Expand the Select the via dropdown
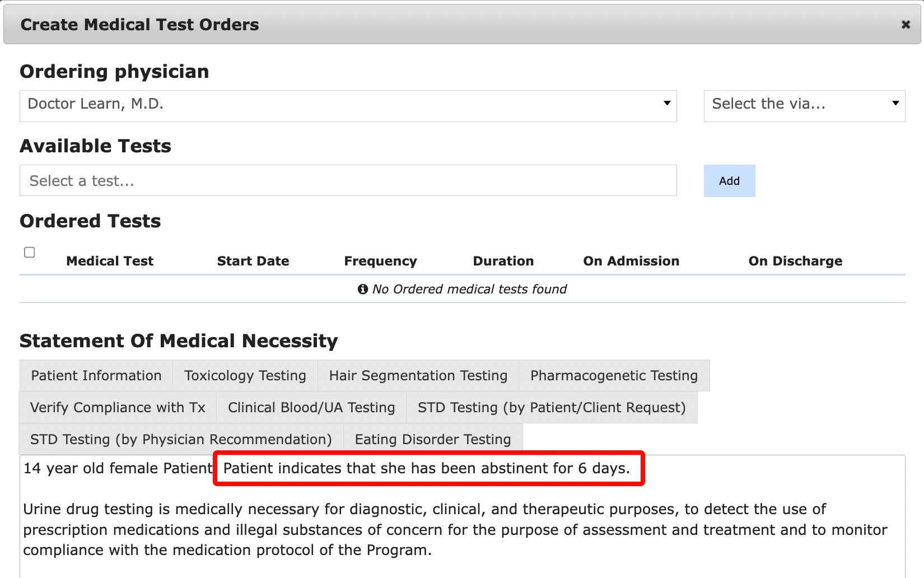Image resolution: width=924 pixels, height=578 pixels. tap(804, 106)
